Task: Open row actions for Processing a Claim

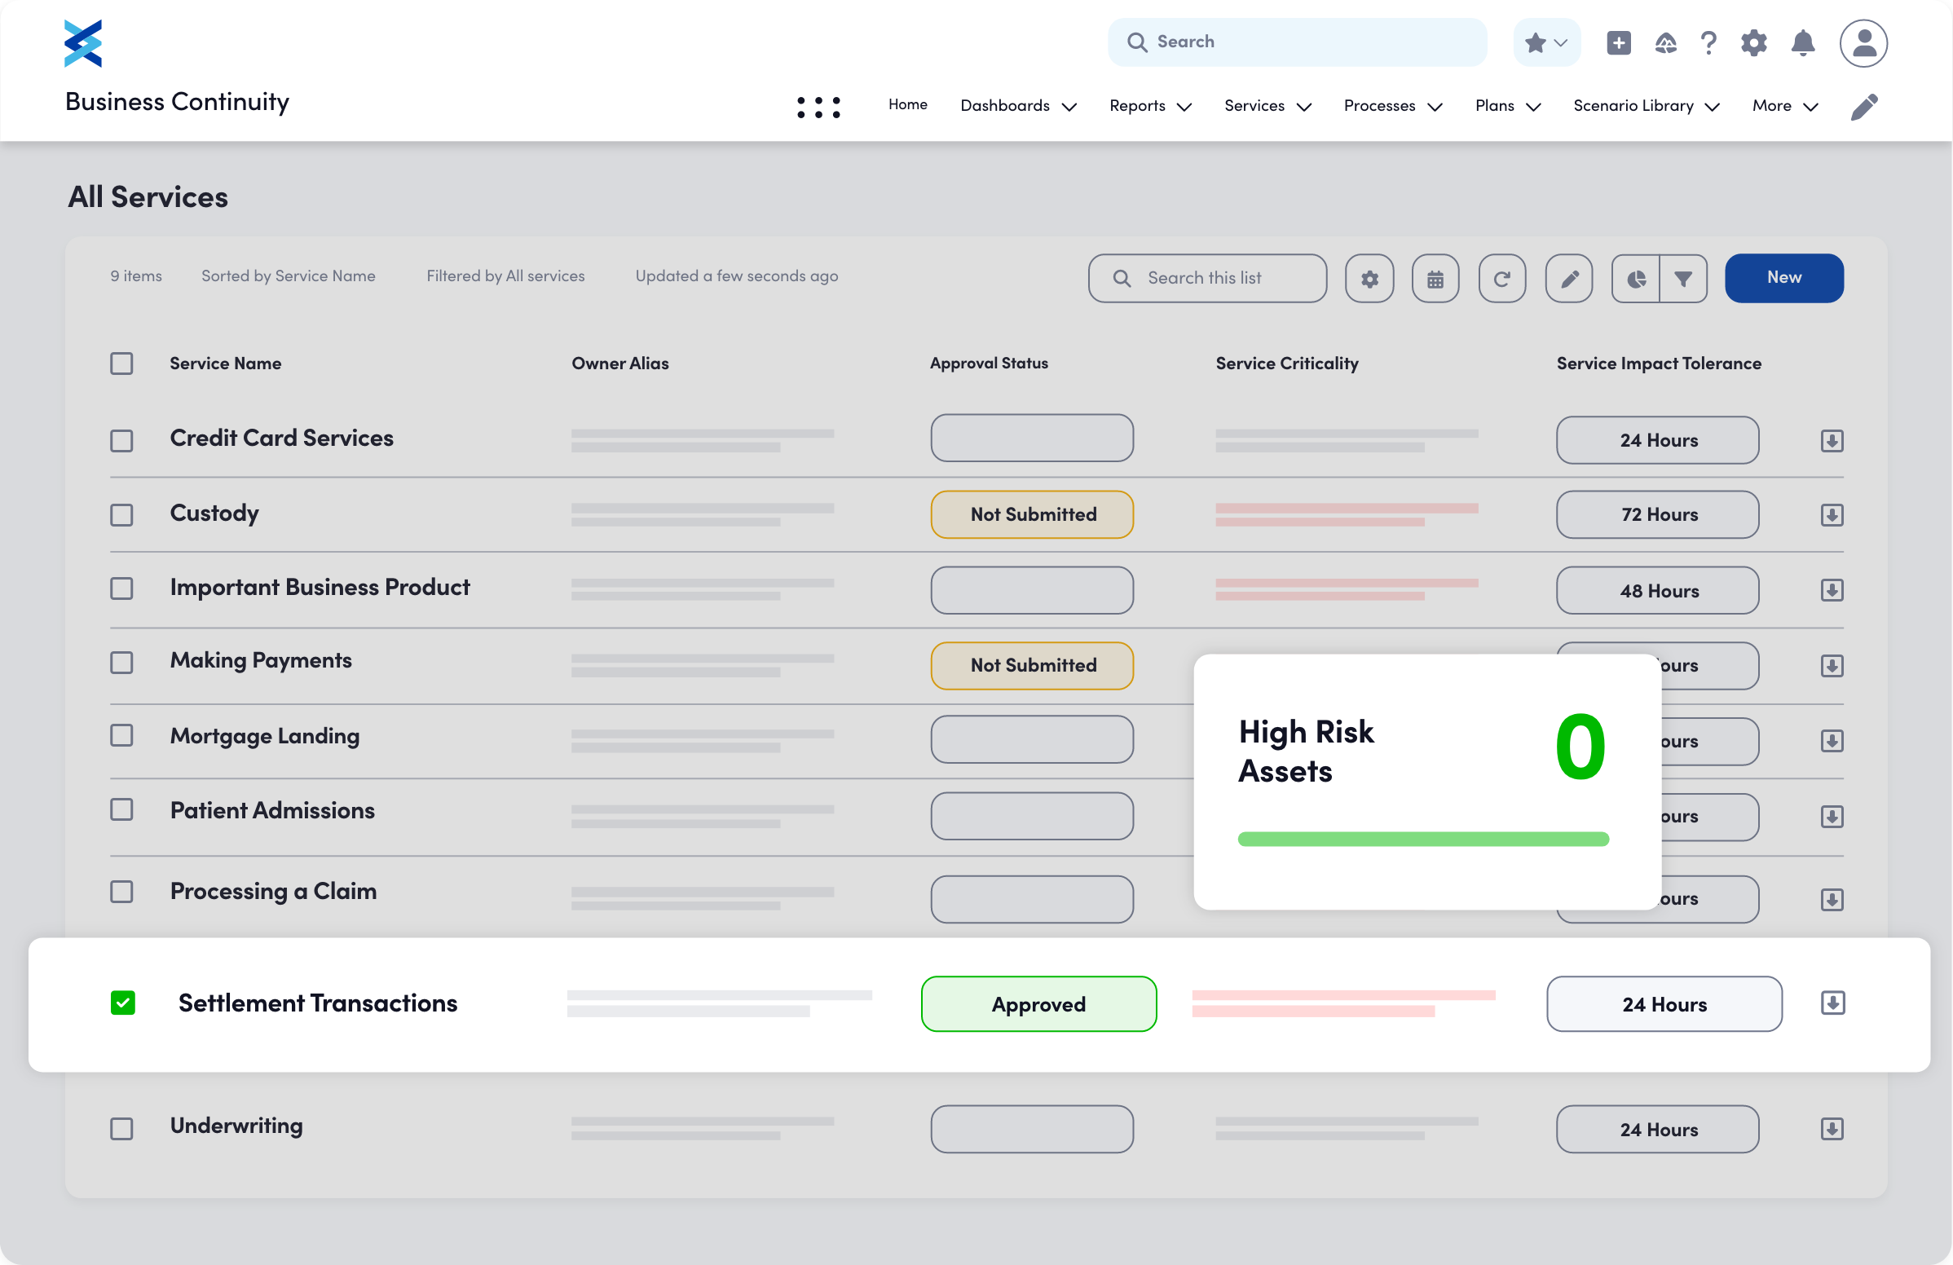Action: (1832, 900)
